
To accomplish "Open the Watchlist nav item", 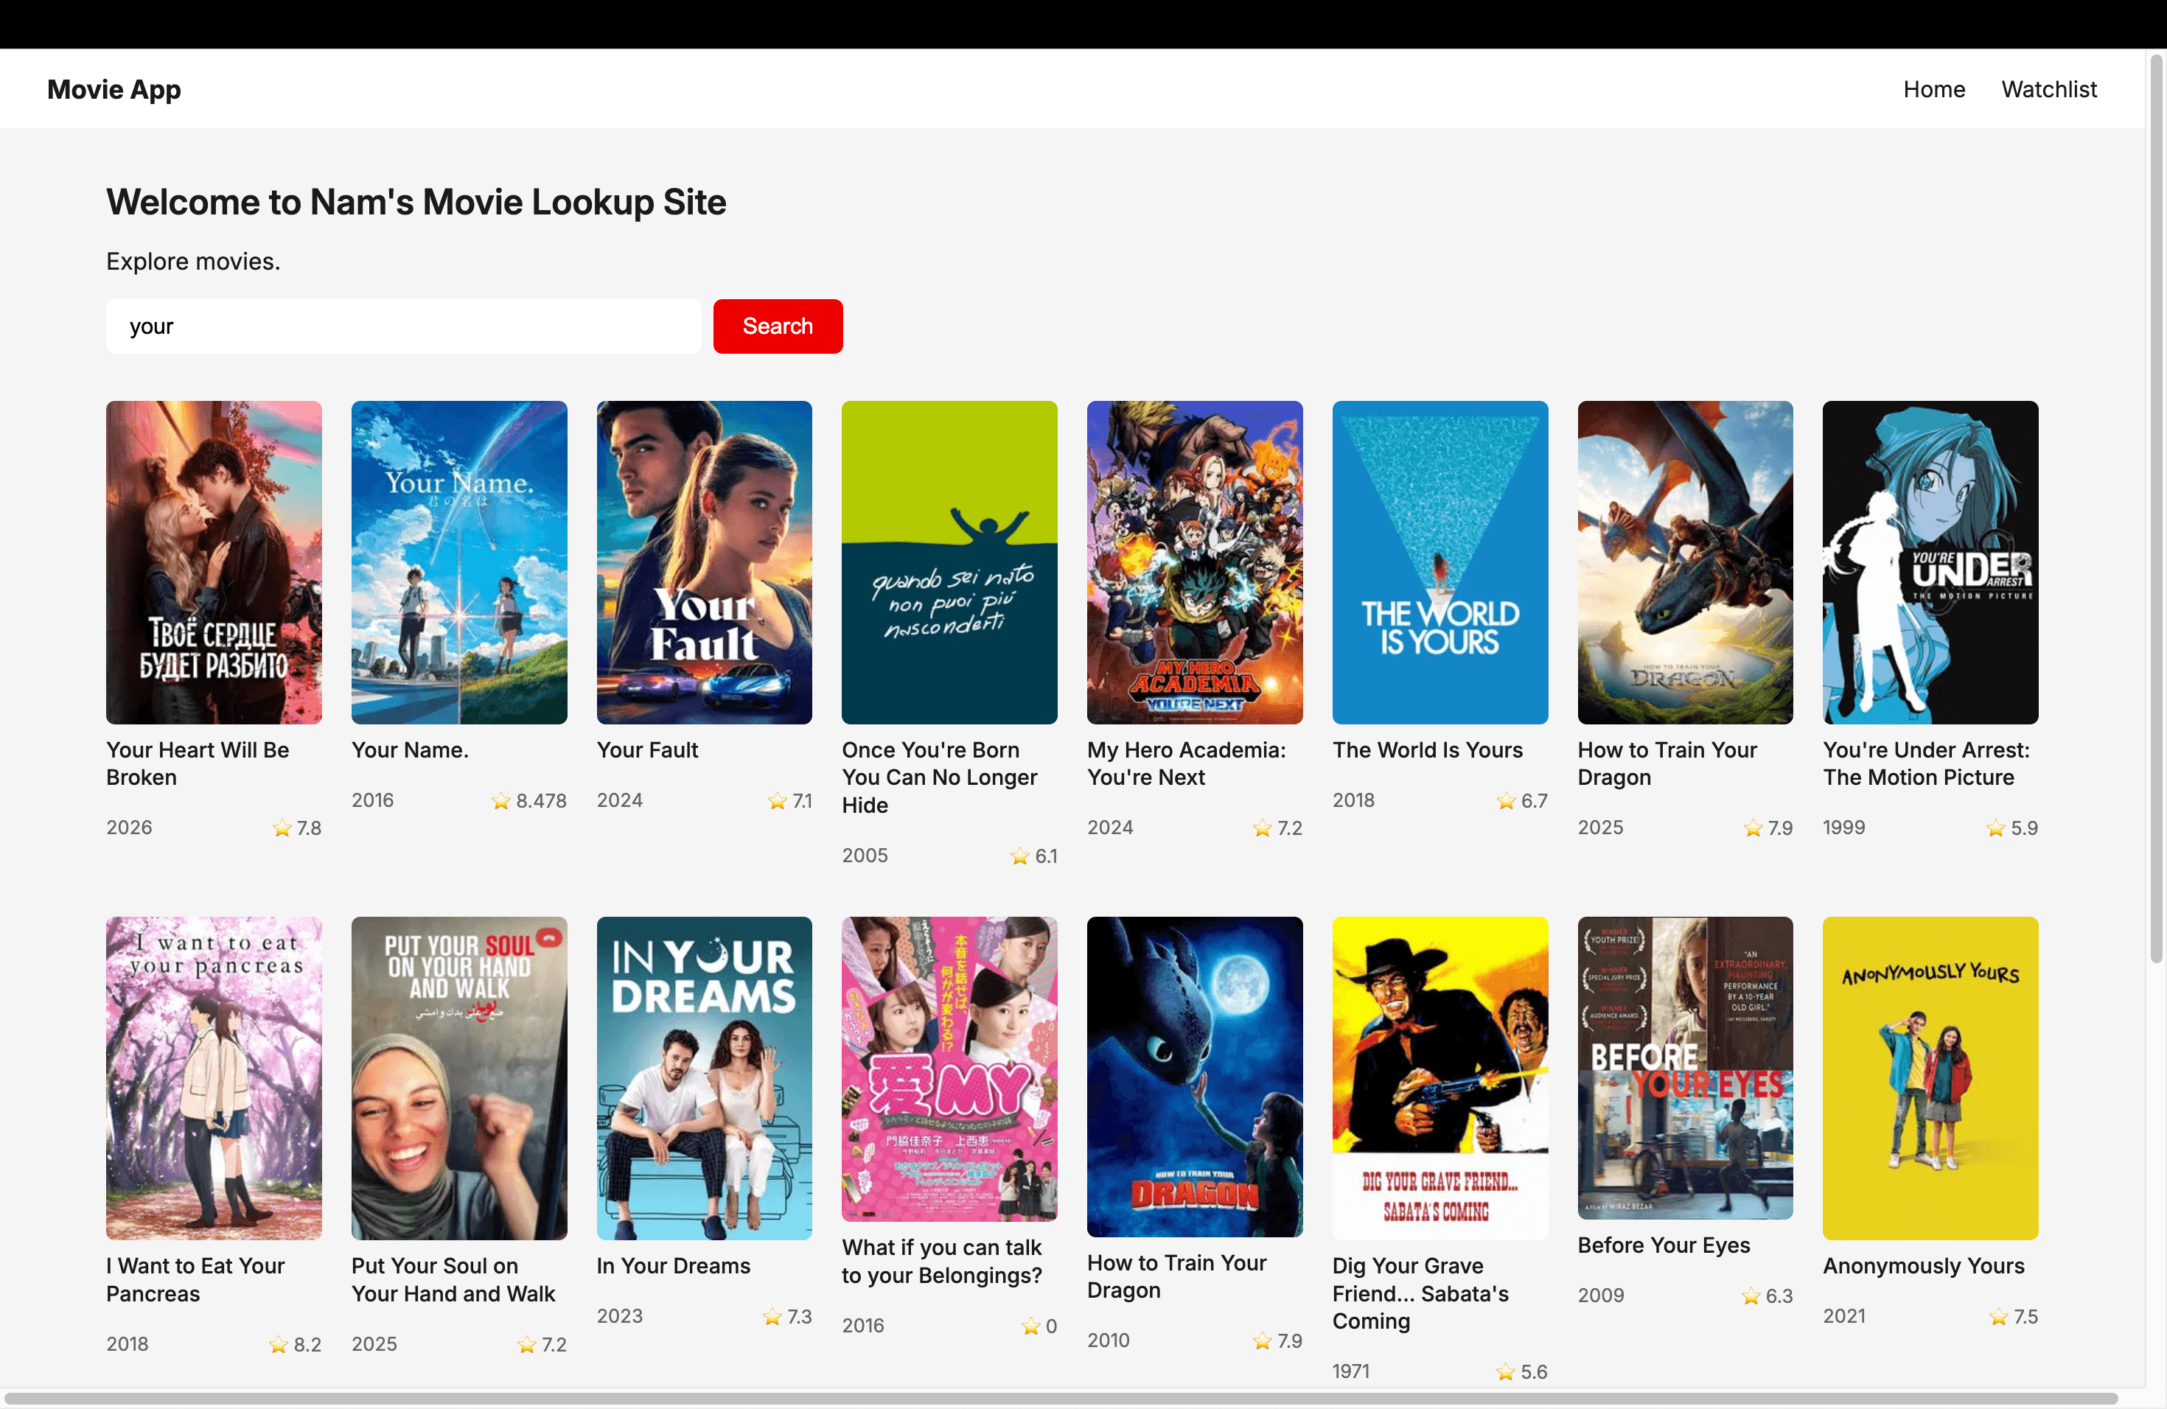I will [x=2048, y=89].
